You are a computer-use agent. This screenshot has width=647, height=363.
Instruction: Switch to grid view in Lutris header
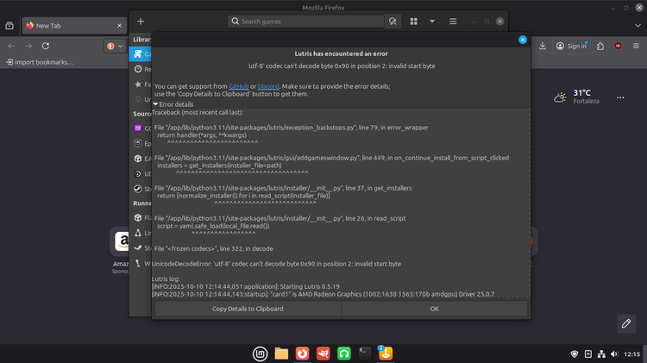(413, 22)
